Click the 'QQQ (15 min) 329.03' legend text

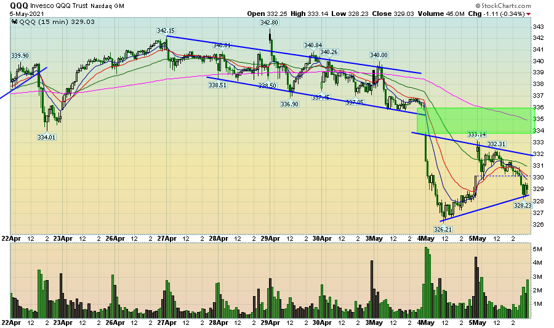tap(57, 22)
